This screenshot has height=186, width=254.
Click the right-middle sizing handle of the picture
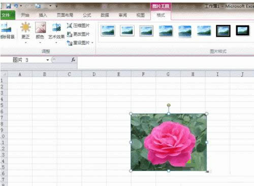coord(207,142)
